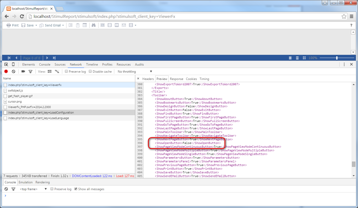Open the Headers tab of the request
This screenshot has height=208, width=358.
click(x=148, y=79)
